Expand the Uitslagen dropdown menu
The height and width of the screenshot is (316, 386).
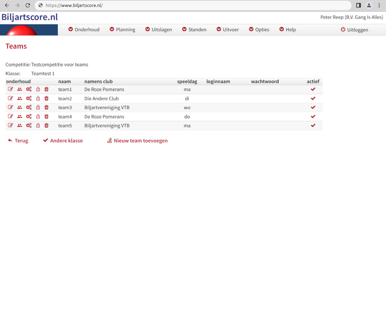(158, 30)
